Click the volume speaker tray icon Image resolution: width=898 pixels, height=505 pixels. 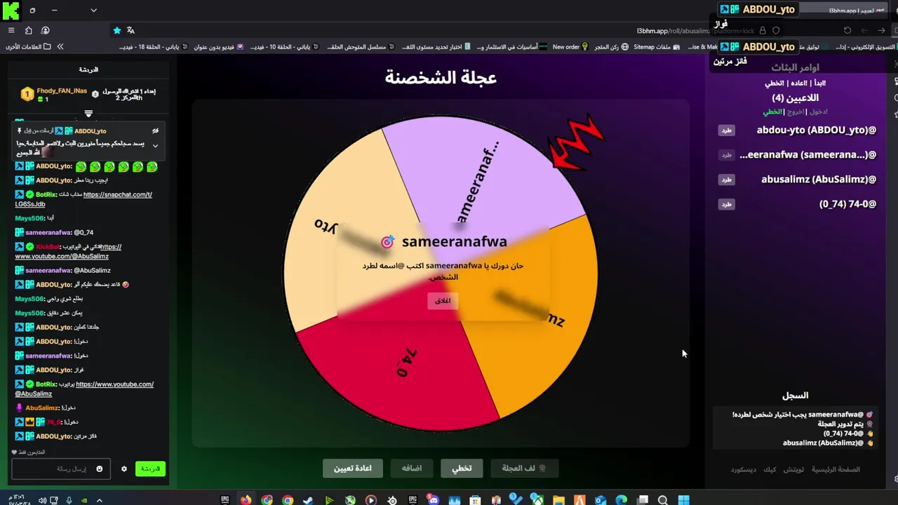click(x=43, y=500)
